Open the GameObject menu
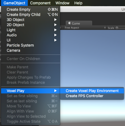 [14, 3]
